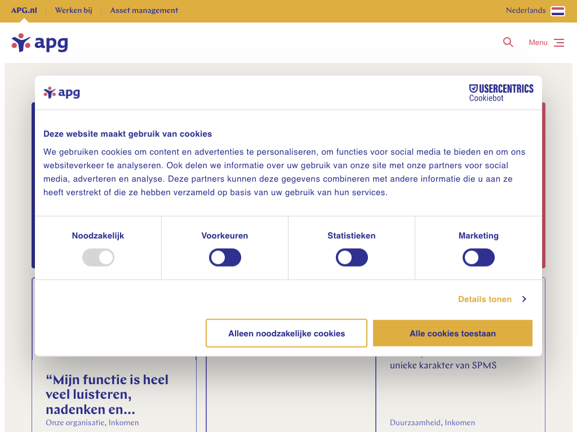Expand cookie details via Details tonen

[x=485, y=299]
